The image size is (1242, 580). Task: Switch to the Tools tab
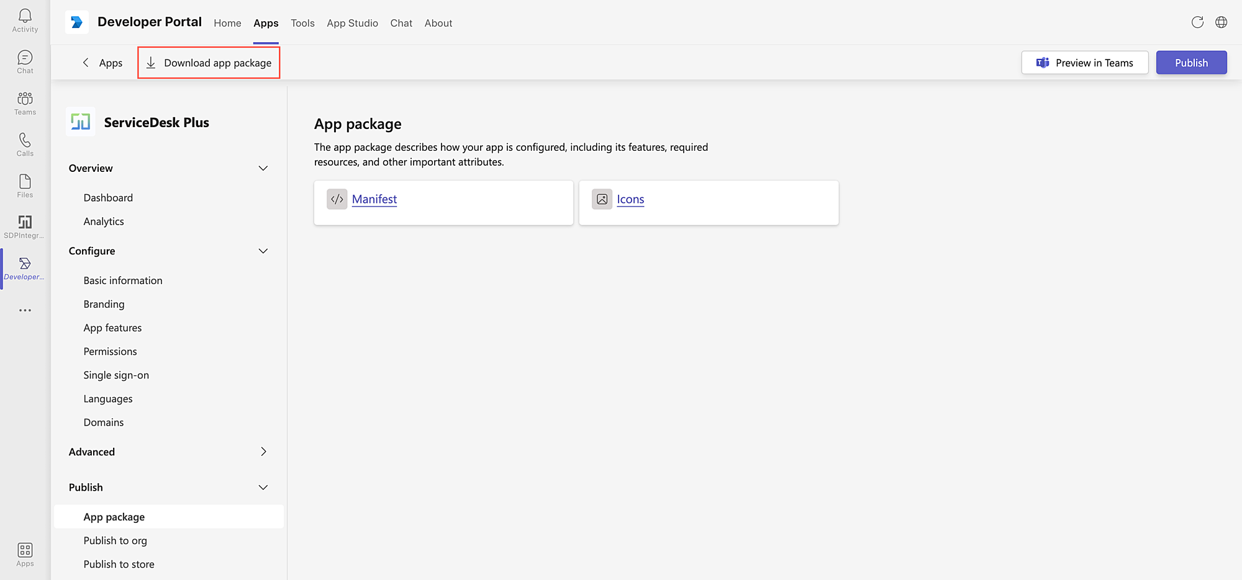(x=302, y=23)
